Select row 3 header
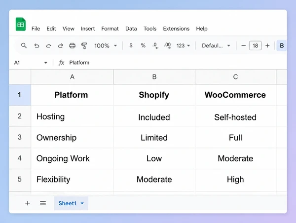The image size is (296, 223). [20, 137]
